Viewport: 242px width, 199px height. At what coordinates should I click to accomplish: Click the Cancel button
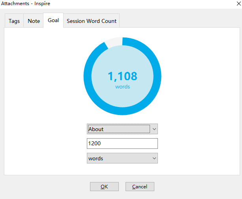click(140, 186)
